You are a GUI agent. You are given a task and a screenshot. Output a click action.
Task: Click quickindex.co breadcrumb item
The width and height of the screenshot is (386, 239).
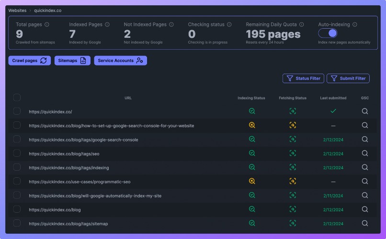[x=48, y=11]
